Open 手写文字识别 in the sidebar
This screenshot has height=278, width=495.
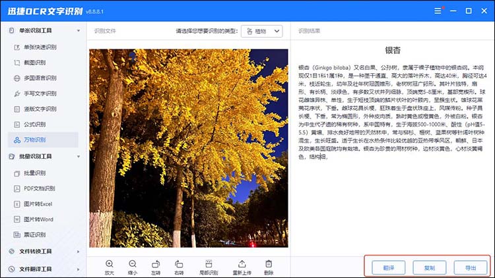(x=40, y=93)
